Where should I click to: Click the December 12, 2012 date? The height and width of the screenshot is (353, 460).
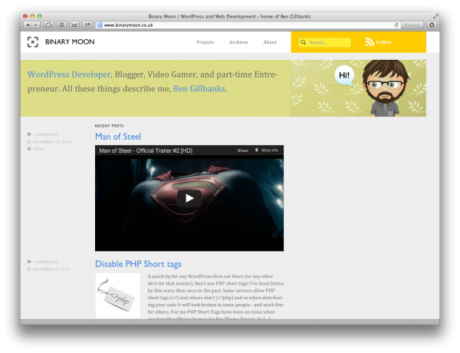[52, 142]
